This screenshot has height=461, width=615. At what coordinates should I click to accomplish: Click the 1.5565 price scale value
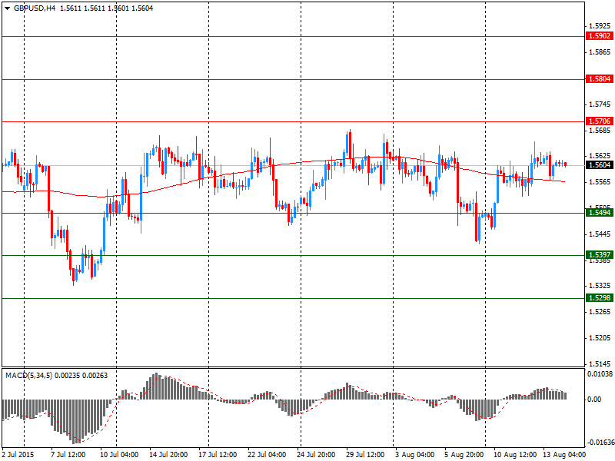point(600,182)
